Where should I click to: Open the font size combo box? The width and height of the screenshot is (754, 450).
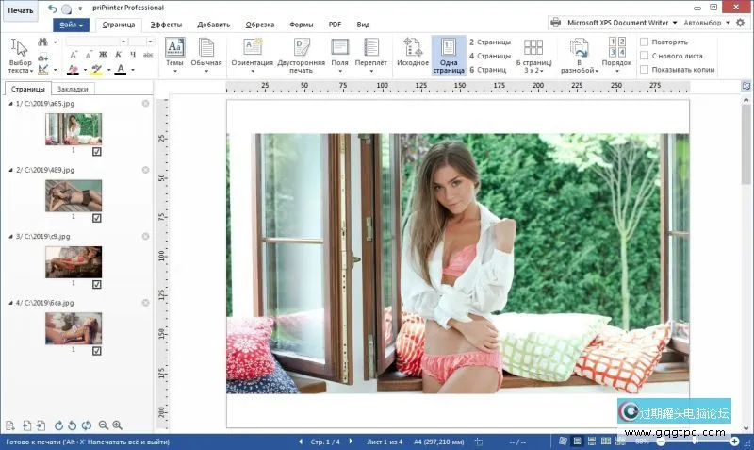(141, 42)
